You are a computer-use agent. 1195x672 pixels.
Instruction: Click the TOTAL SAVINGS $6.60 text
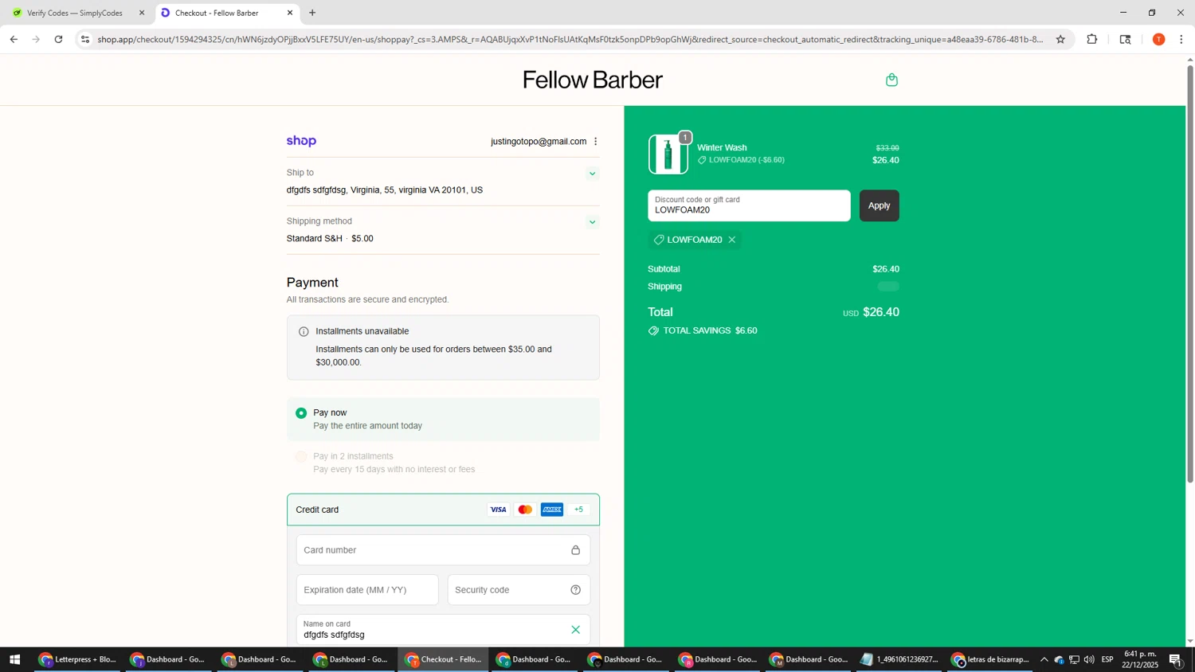[x=710, y=330]
